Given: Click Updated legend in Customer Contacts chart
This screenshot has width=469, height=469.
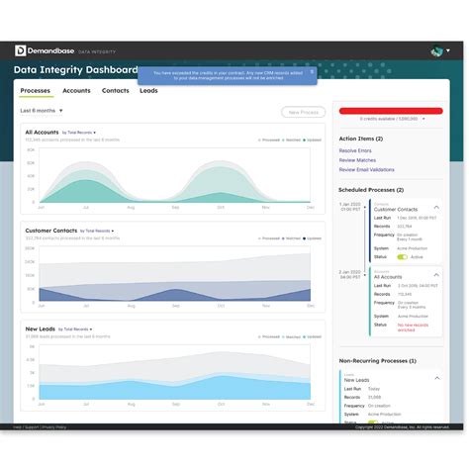Looking at the screenshot, I should tap(312, 238).
